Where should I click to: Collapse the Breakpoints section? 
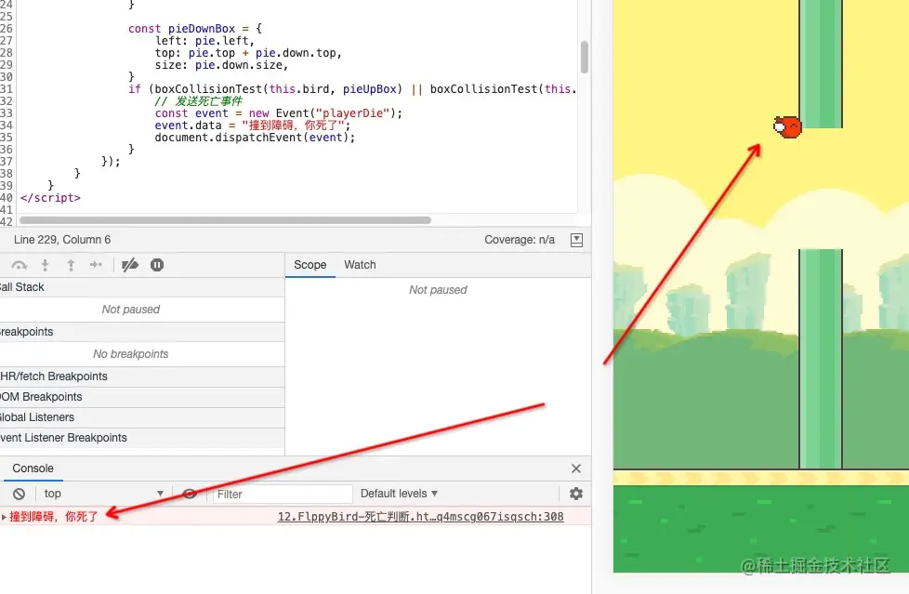point(142,332)
